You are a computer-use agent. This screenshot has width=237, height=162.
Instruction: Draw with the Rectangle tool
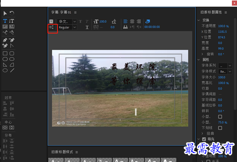click(x=5, y=53)
